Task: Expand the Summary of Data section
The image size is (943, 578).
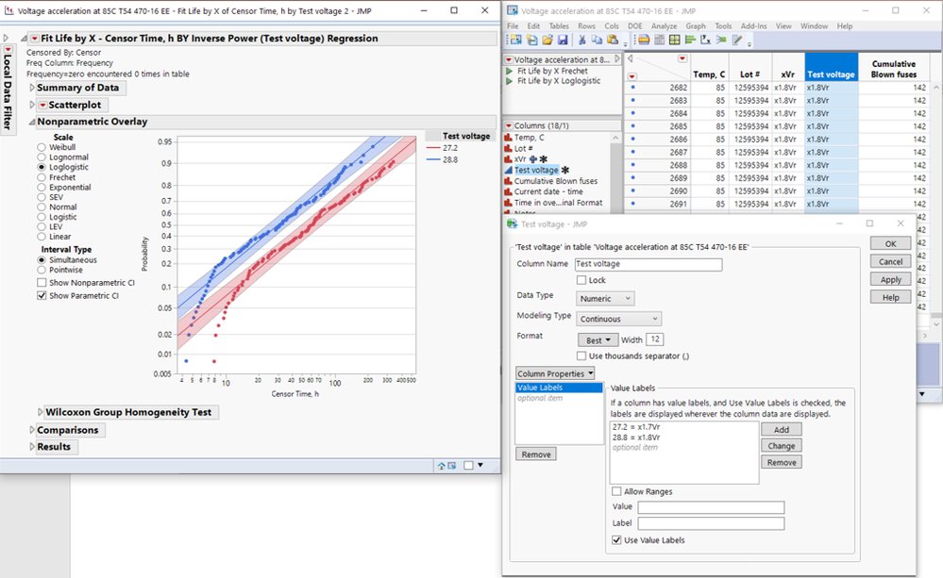Action: click(32, 88)
